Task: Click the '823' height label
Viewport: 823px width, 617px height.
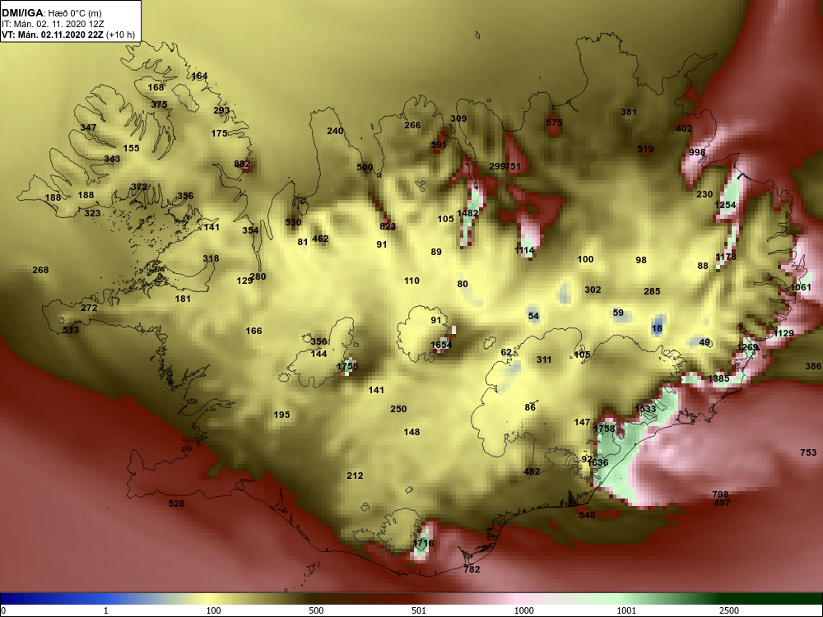Action: point(388,227)
